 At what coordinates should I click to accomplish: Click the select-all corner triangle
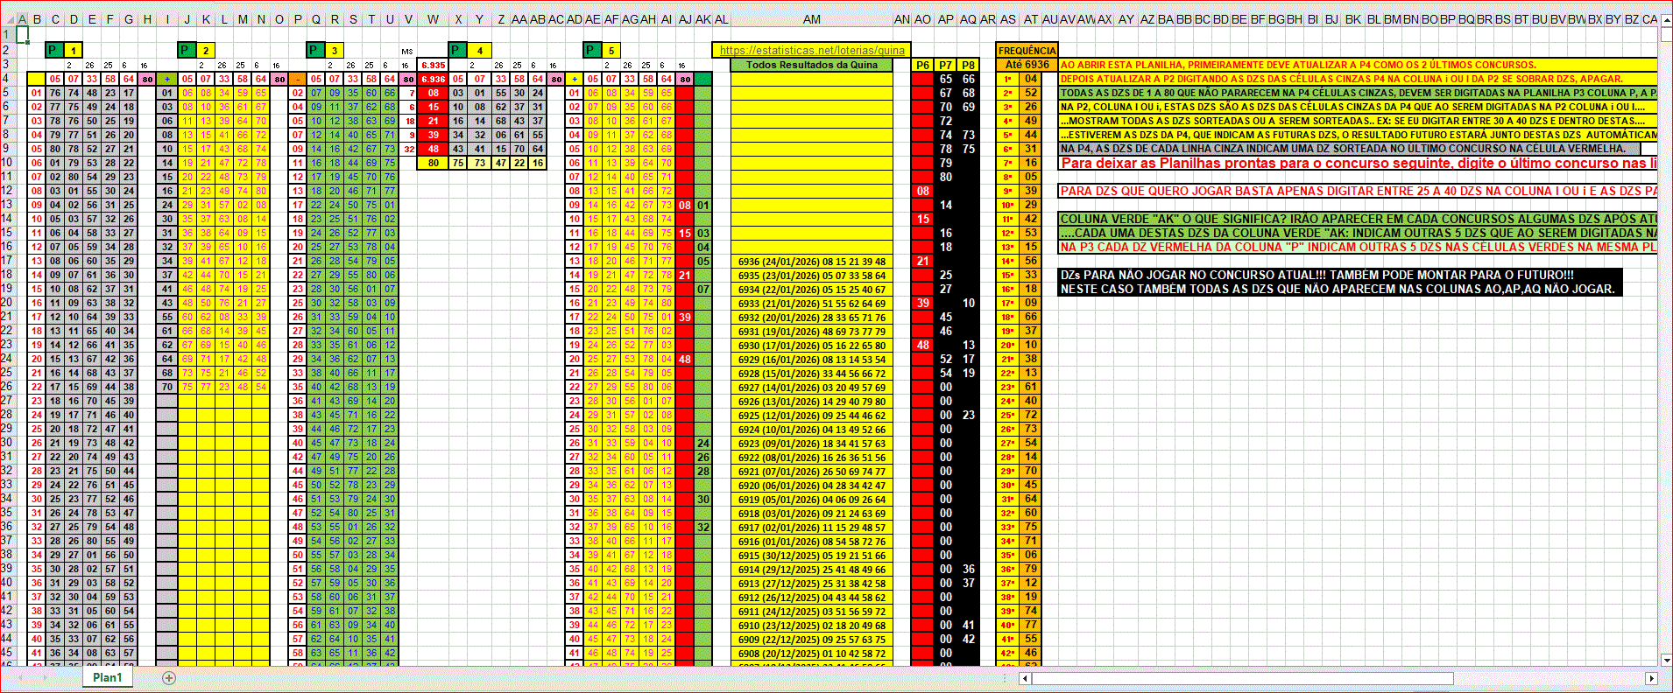pos(8,19)
